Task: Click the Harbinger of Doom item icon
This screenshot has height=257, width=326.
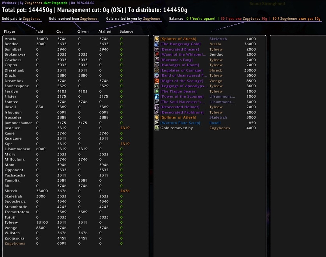Action: pyautogui.click(x=157, y=65)
